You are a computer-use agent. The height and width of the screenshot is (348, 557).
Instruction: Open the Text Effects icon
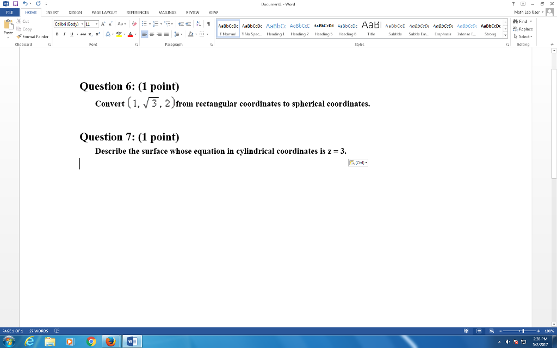pos(108,34)
